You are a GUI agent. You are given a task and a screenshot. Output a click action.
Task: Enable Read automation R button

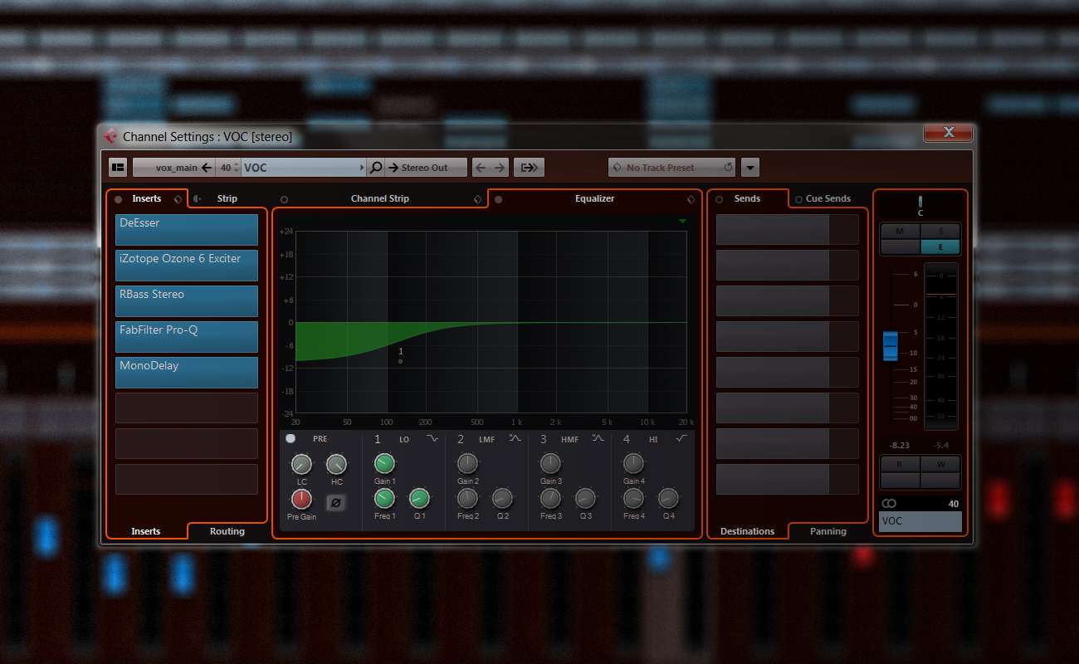900,464
